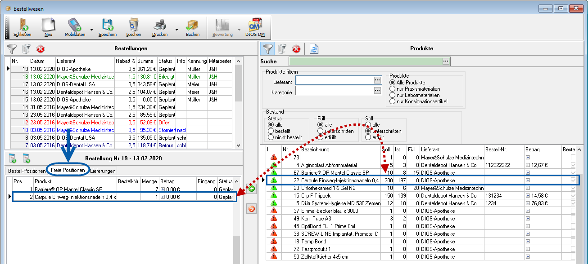Viewport: 588px width, 264px height.
Task: Click the red warning icon beside Testprodukt 1
Action: click(x=273, y=249)
